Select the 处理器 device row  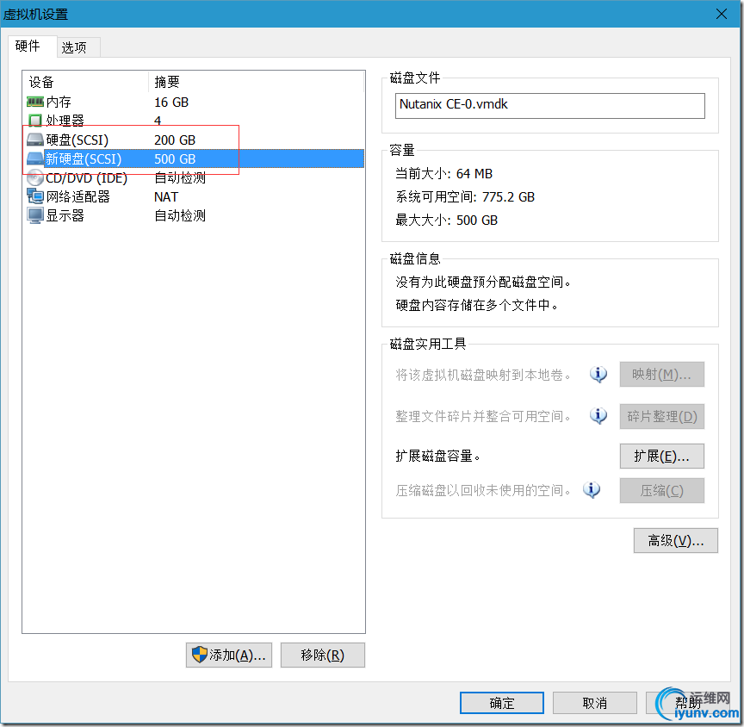tap(194, 121)
